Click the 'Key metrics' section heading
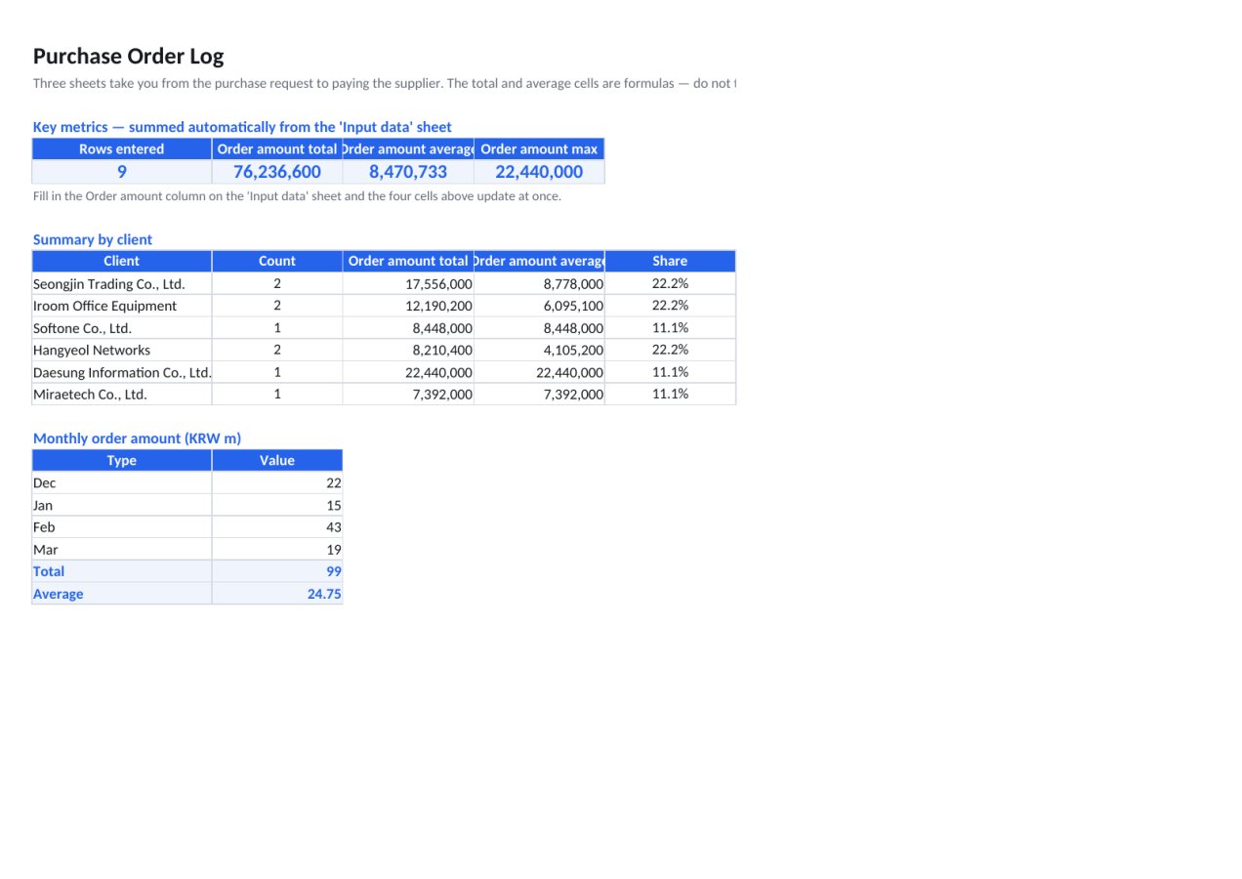Viewport: 1242px width, 879px height. point(242,127)
